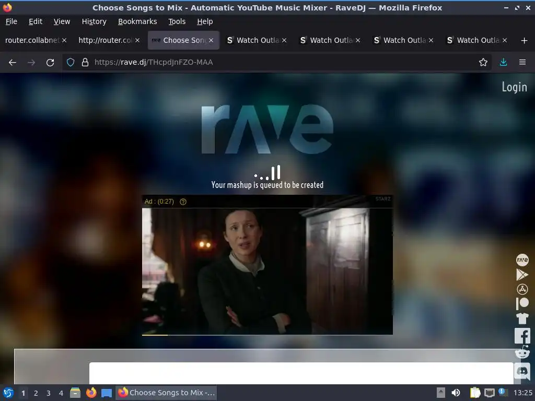Open the Rave app sidebar icon
535x401 pixels.
[x=522, y=260]
